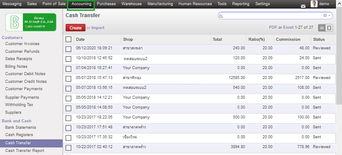
Task: Open Suppliers in sidebar
Action: [x=13, y=112]
